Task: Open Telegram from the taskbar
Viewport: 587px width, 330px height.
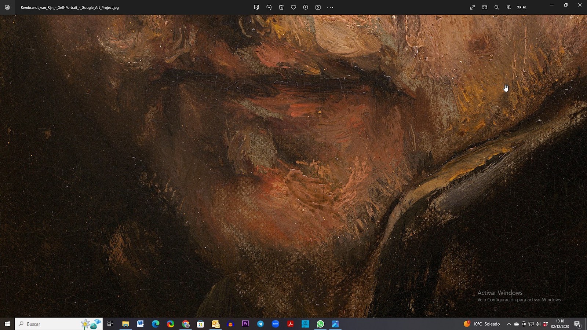Action: [260, 324]
